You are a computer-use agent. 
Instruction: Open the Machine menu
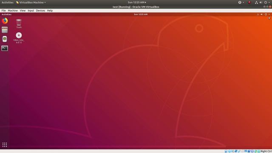coord(13,11)
